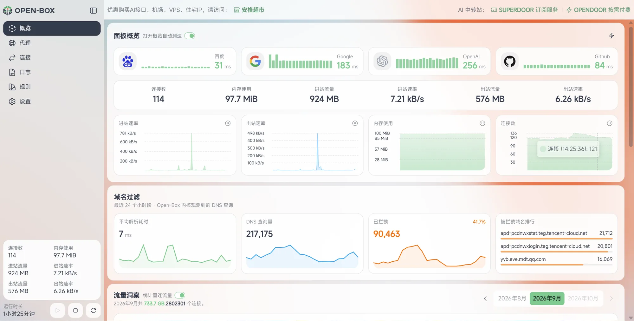This screenshot has height=321, width=634.
Task: Toggle 统计直连流量 switch
Action: [180, 295]
